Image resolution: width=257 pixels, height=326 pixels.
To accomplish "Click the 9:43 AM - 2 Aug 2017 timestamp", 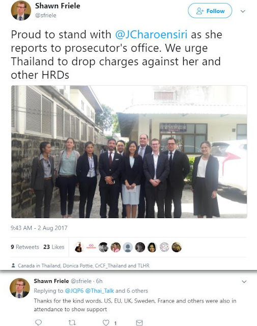I will tap(39, 228).
